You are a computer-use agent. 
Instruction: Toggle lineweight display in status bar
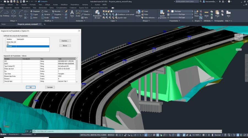tap(154, 135)
